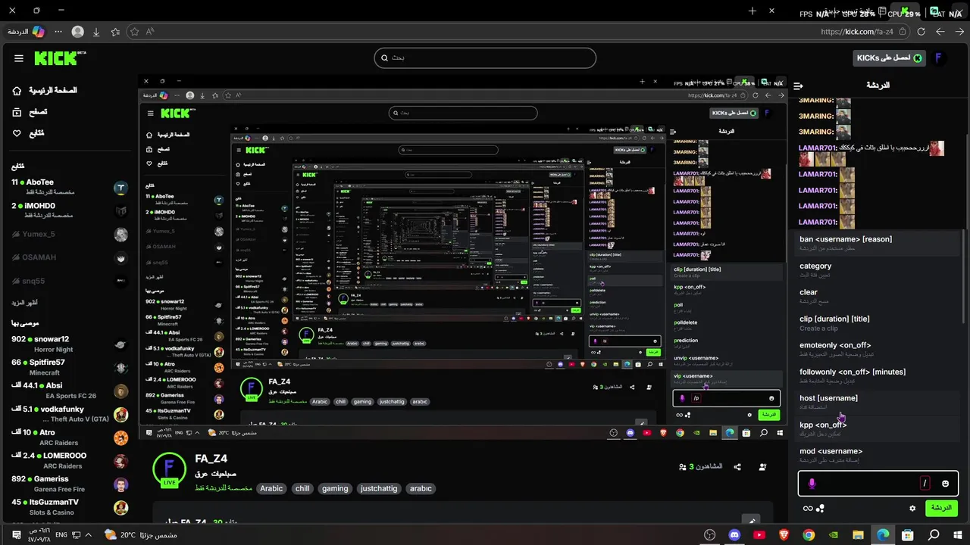Open the emoji picker in chat input
This screenshot has width=970, height=545.
tap(945, 483)
